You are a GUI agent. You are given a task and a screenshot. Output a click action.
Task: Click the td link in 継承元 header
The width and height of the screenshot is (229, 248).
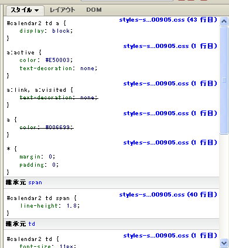tap(32, 224)
